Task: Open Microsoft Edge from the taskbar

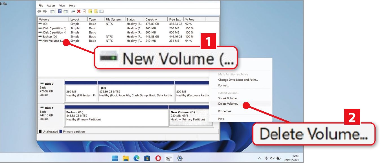Action: click(x=137, y=158)
